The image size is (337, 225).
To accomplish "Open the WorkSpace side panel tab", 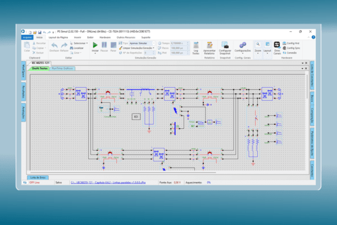I will pyautogui.click(x=24, y=71).
